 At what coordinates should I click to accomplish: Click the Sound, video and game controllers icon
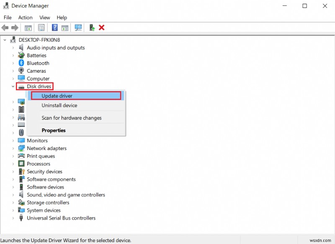(x=21, y=194)
